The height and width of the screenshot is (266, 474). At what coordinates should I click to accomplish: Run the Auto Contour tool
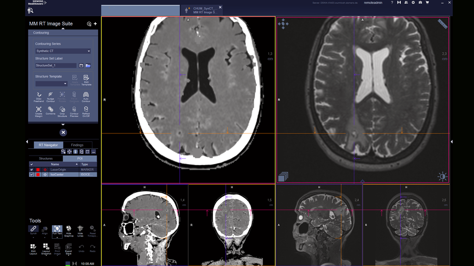(86, 96)
